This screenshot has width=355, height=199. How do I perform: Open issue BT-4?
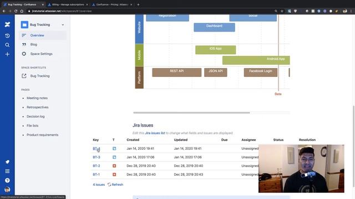(x=97, y=149)
